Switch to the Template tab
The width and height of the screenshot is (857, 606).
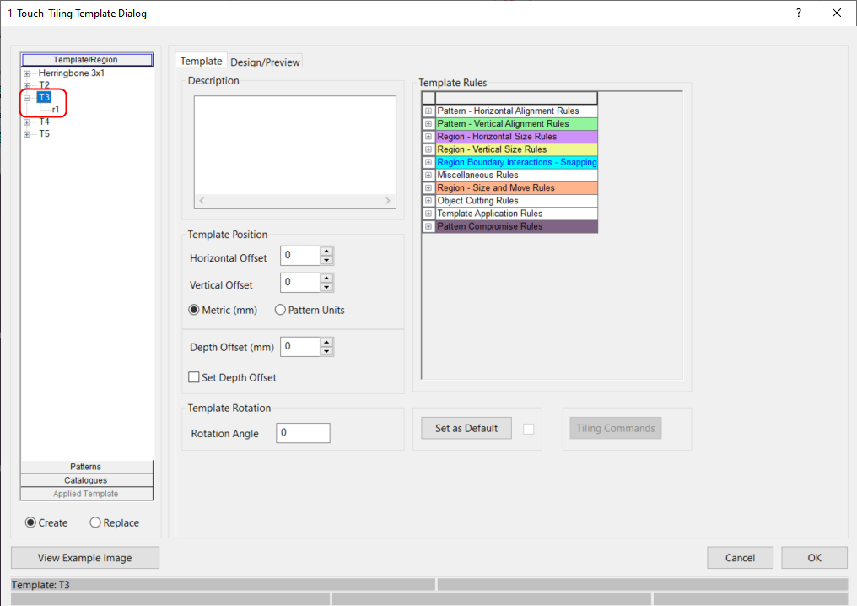201,62
